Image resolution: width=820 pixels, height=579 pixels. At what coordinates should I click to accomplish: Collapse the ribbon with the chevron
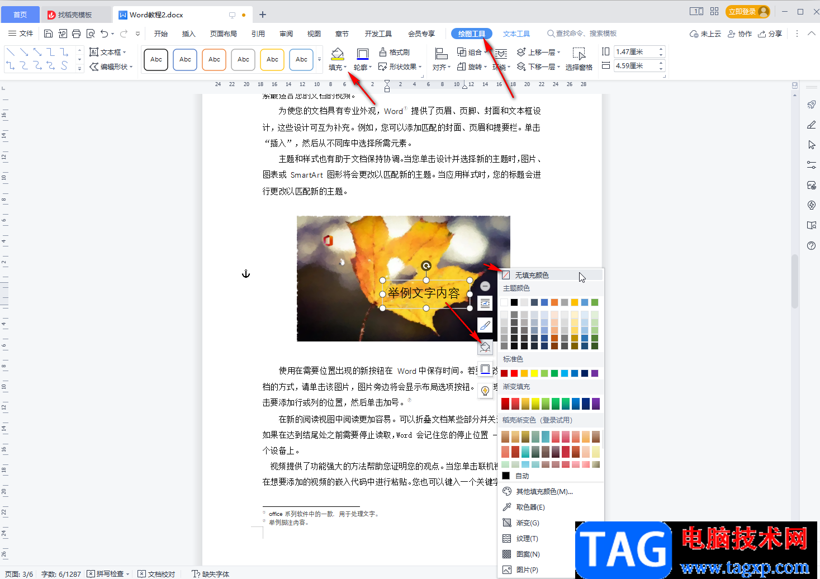[812, 34]
